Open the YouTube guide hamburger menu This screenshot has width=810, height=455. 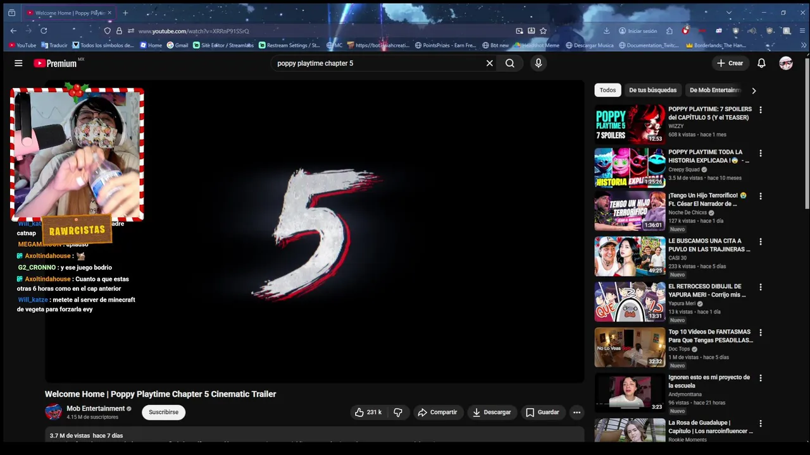click(x=18, y=63)
